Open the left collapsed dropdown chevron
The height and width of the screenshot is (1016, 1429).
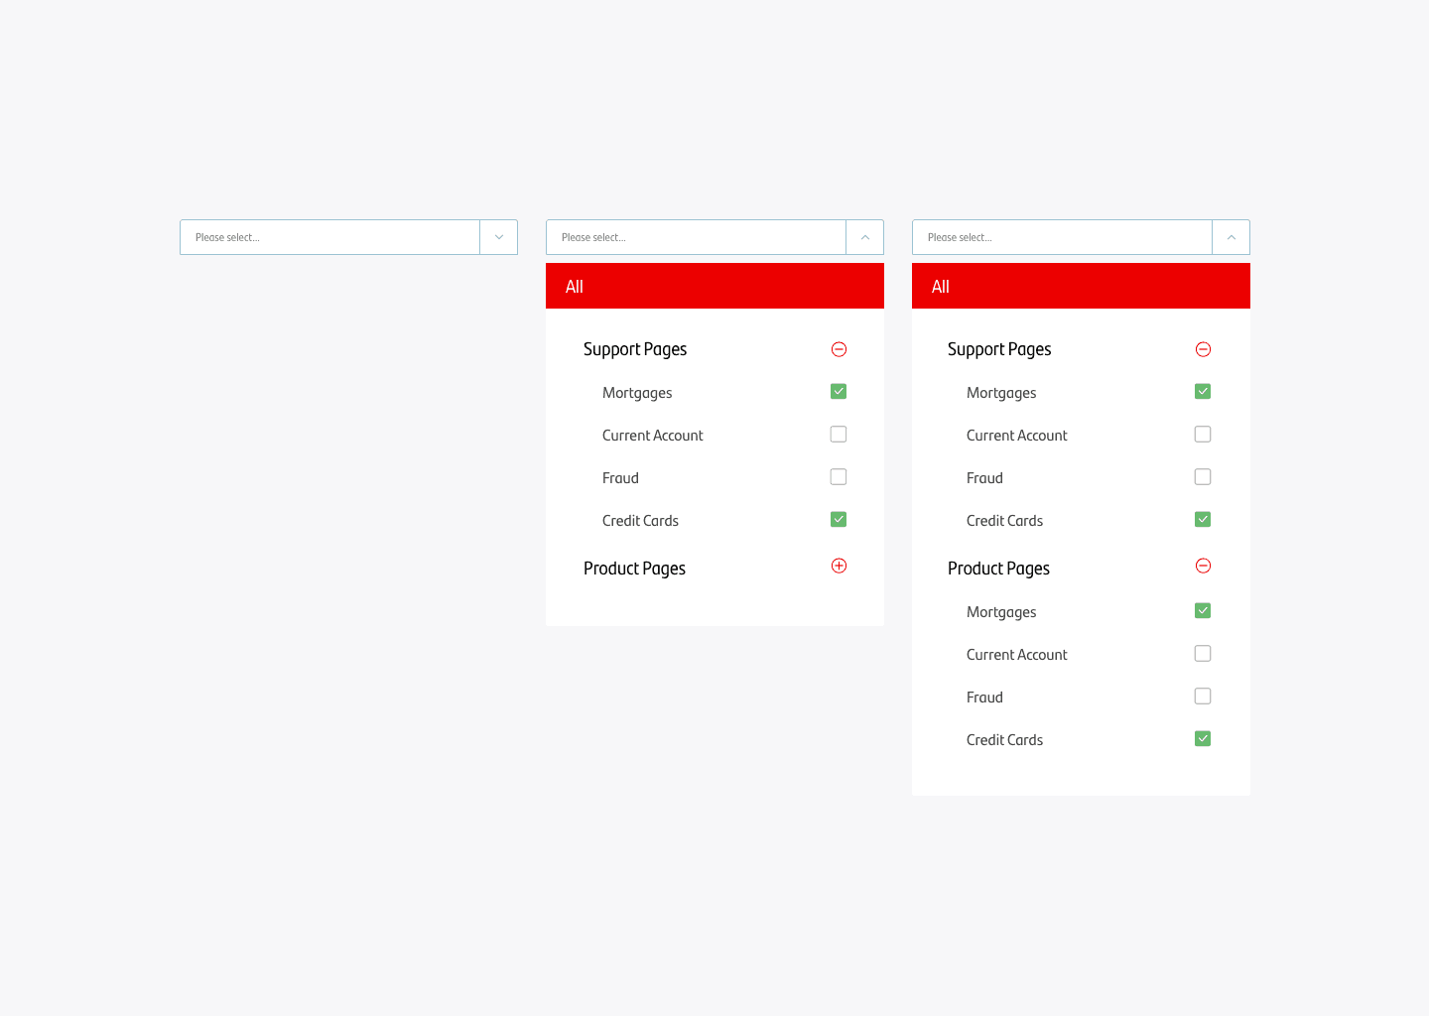499,237
